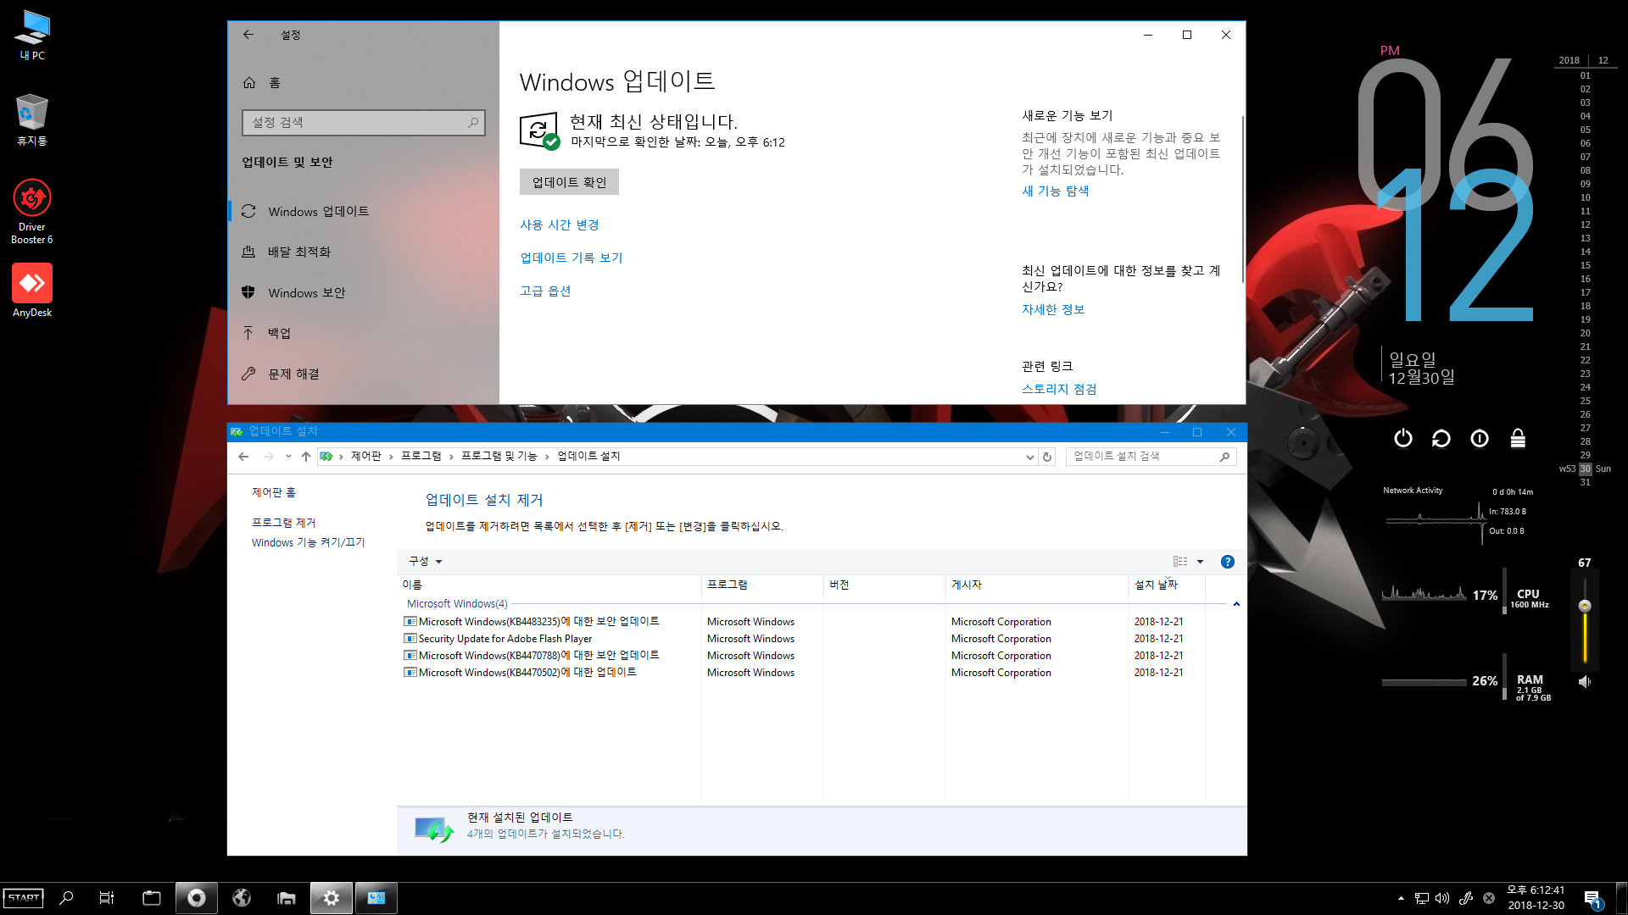The width and height of the screenshot is (1628, 915).
Task: Open 새 기능 탐색 link
Action: [1056, 191]
